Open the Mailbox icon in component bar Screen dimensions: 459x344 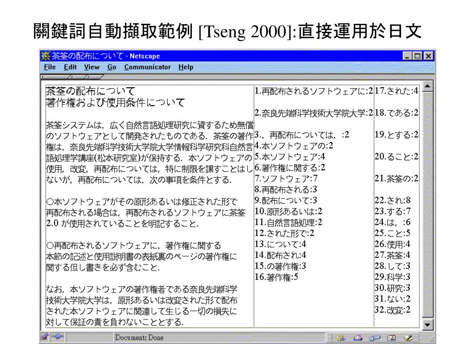(357, 338)
